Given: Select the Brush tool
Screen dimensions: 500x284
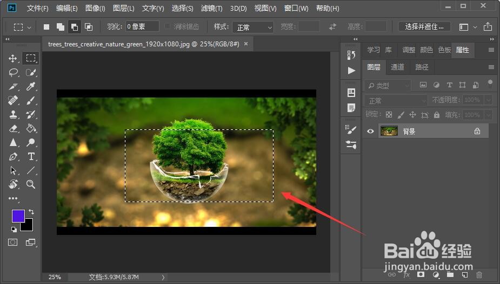Looking at the screenshot, I should [31, 100].
